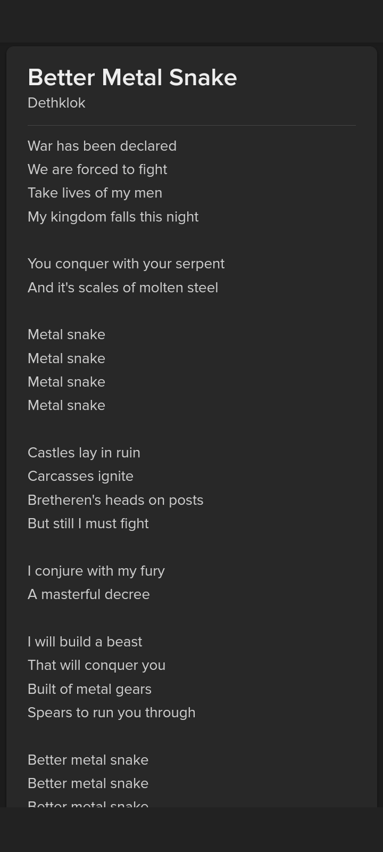Screen dimensions: 383x852
Task: Click lyric We are forced to fight
Action: [97, 169]
